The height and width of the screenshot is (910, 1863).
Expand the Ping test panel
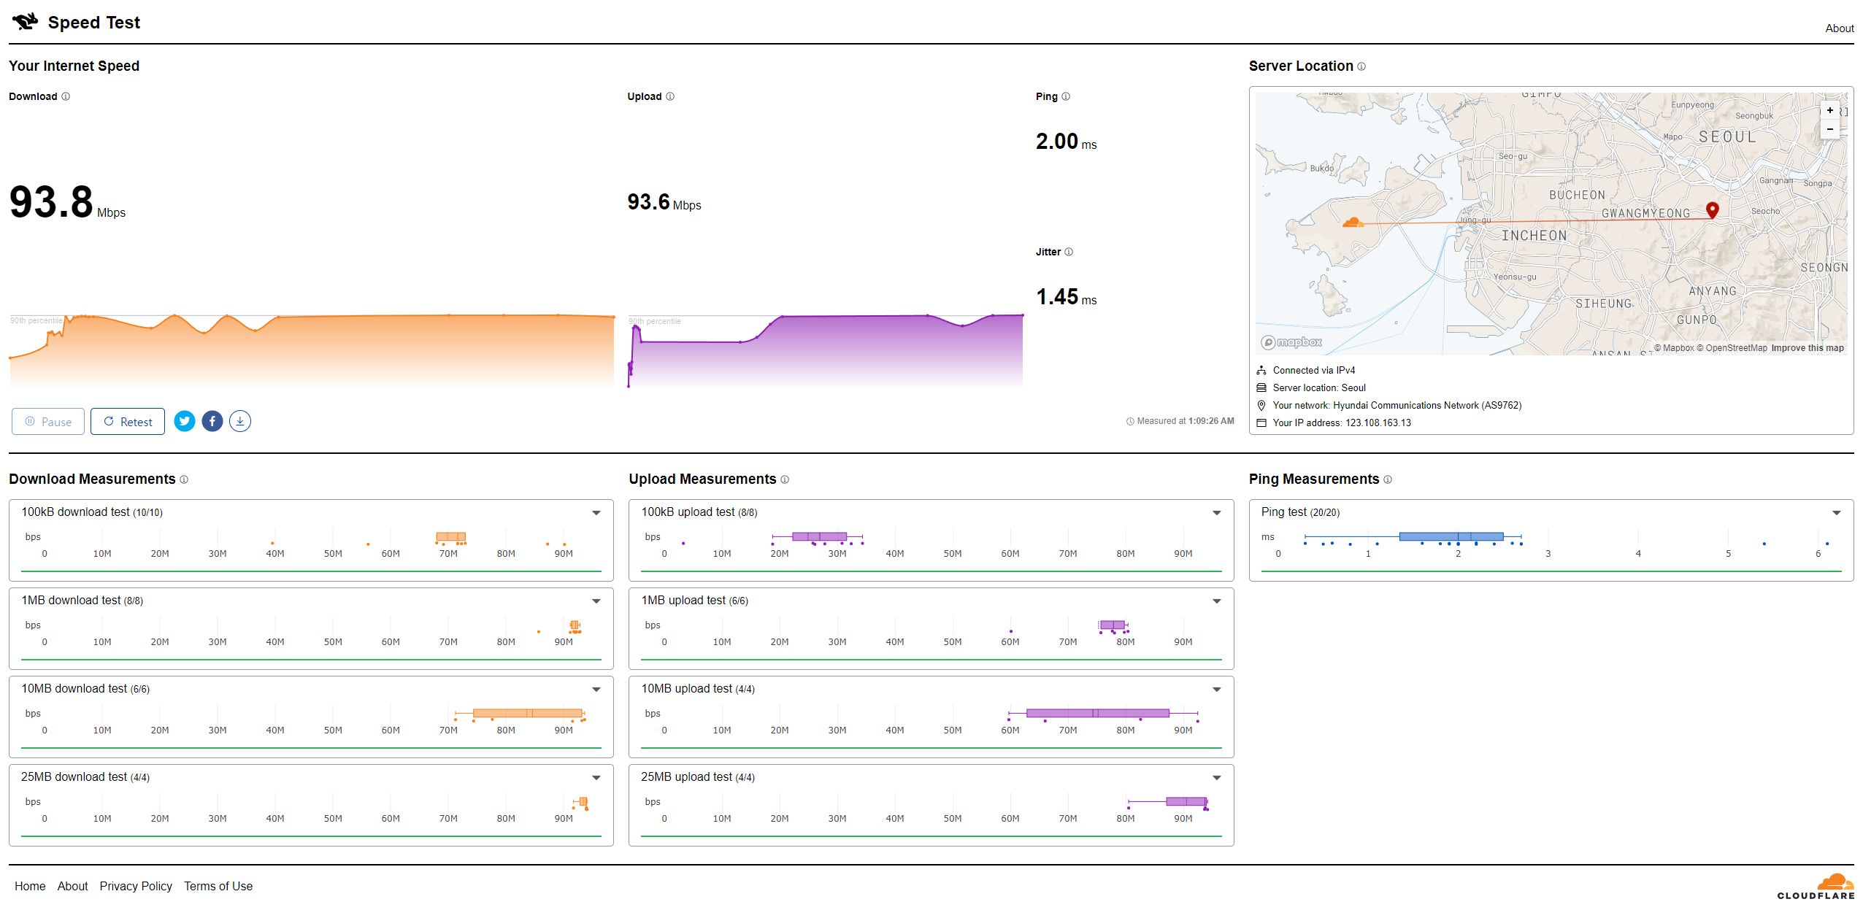coord(1836,513)
